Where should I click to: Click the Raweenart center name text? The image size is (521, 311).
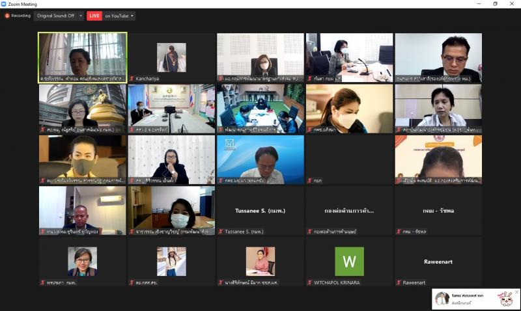tap(438, 262)
